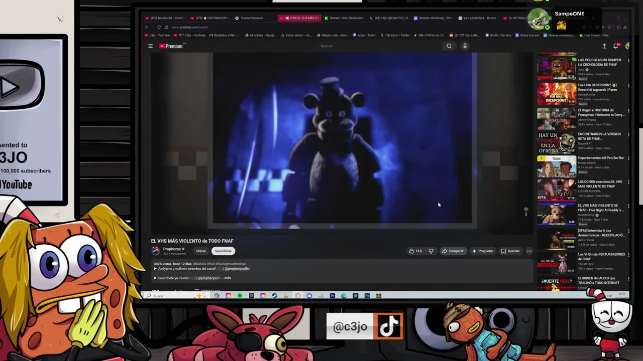Switch to 'HISTORIADOR' browser tab
The image size is (643, 361).
[210, 18]
